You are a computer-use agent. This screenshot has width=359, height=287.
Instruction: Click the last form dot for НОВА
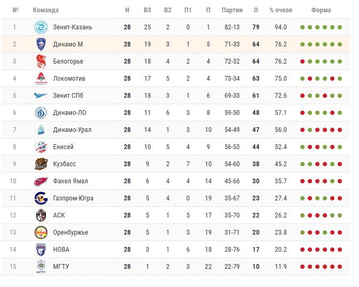[340, 250]
